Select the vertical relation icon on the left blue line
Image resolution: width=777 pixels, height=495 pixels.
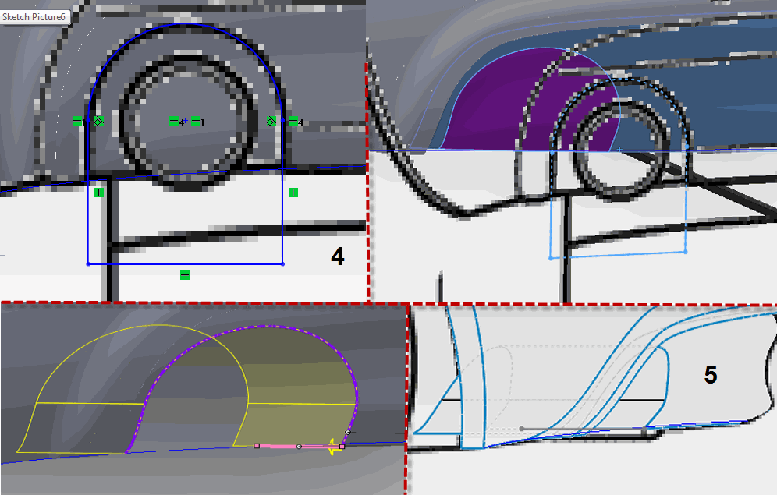coord(99,193)
